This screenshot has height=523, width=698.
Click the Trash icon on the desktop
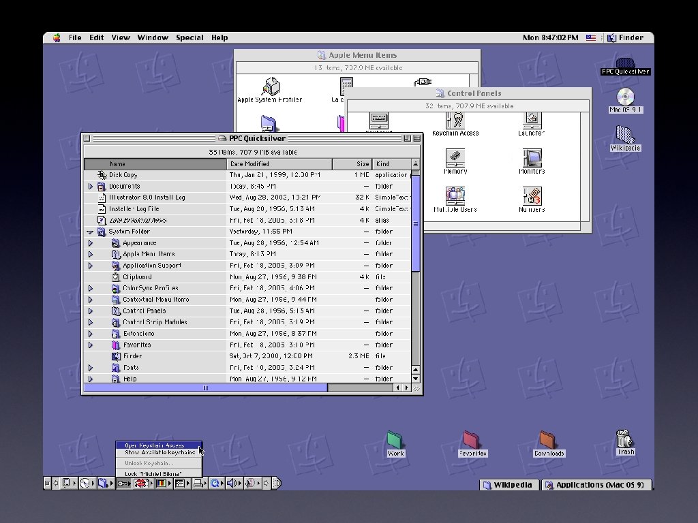tap(624, 439)
